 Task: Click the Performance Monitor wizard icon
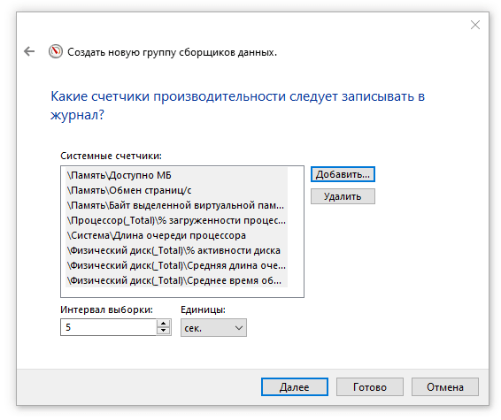(x=56, y=51)
